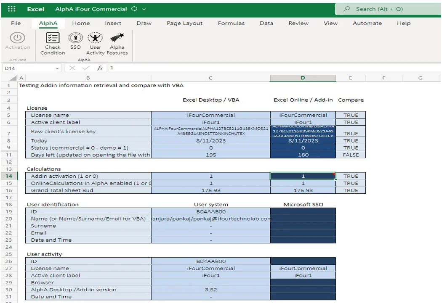Select the Compare header cell
Viewport: 442px width, 303px height.
coord(351,100)
